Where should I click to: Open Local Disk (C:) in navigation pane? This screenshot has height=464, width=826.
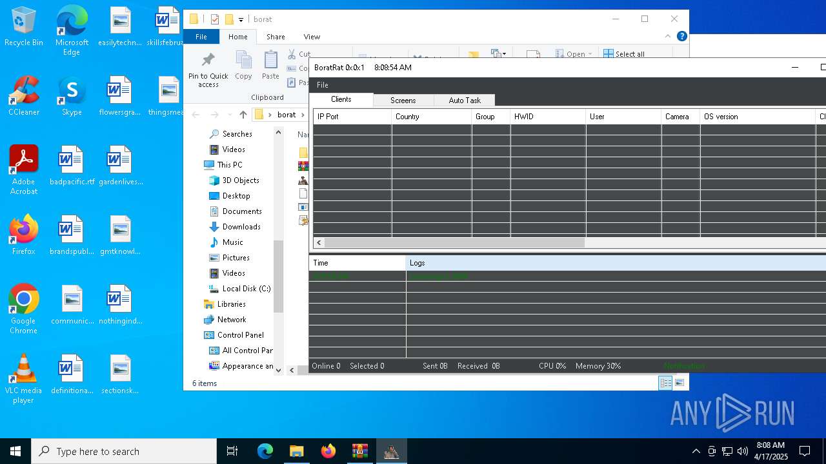pos(247,289)
